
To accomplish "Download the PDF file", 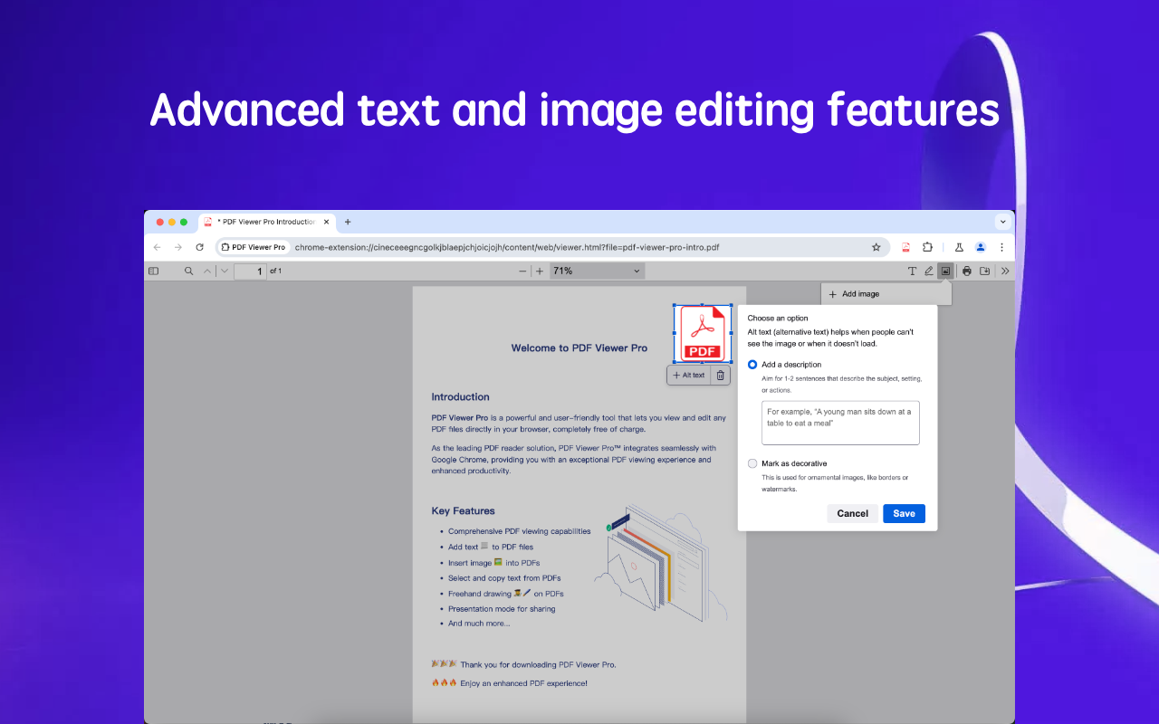I will 985,271.
